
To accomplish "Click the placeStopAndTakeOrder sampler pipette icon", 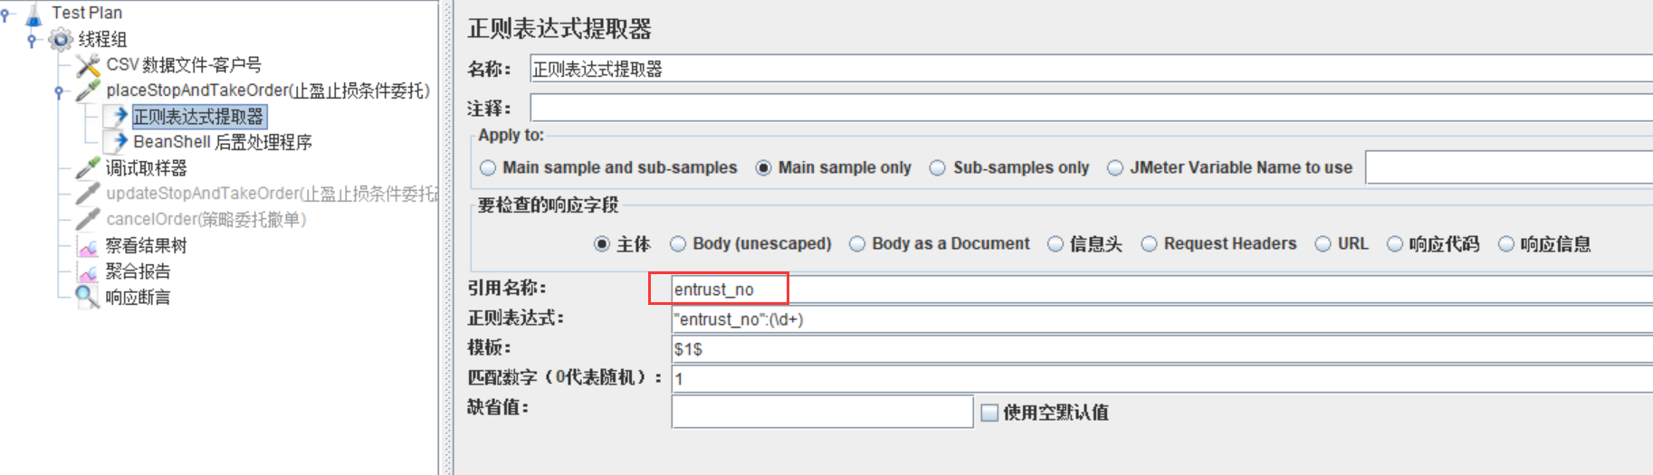I will tap(88, 90).
